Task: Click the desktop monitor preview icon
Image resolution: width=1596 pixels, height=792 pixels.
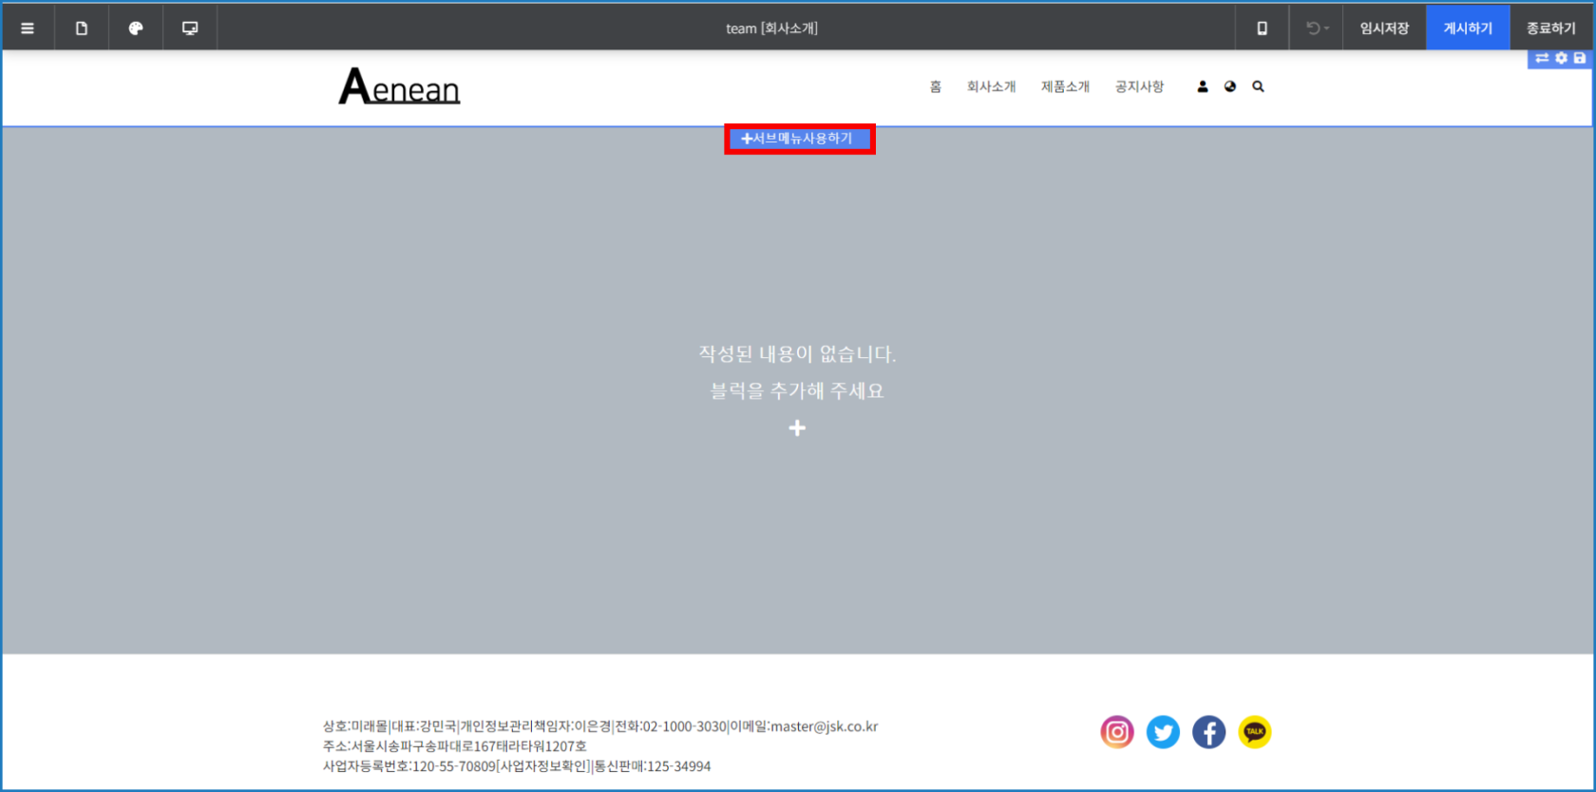Action: (x=190, y=28)
